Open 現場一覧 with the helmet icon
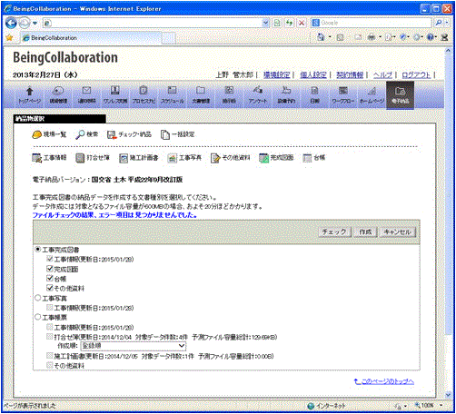Image resolution: width=456 pixels, height=414 pixels. 49,134
